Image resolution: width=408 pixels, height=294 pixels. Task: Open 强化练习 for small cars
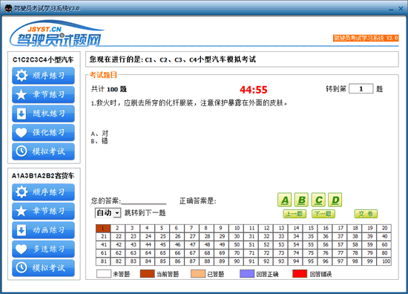point(43,132)
